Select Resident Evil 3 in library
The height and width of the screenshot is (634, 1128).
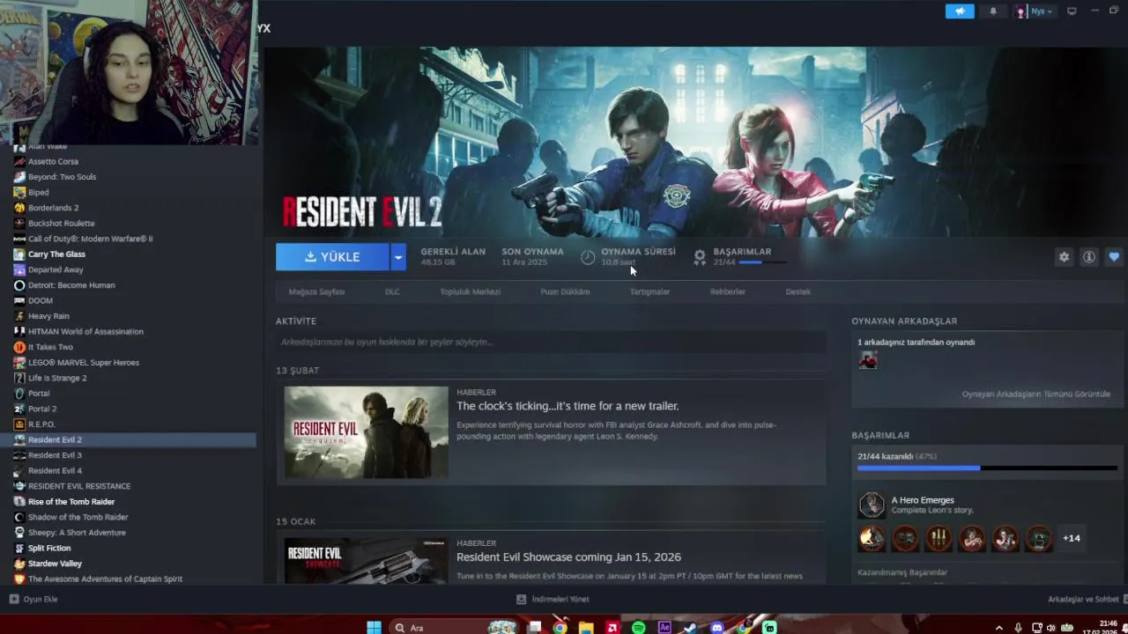click(55, 455)
